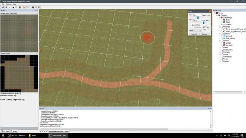The image size is (246, 138).
Task: Select the (Geometry) node in scene tree
Action: 228,18
